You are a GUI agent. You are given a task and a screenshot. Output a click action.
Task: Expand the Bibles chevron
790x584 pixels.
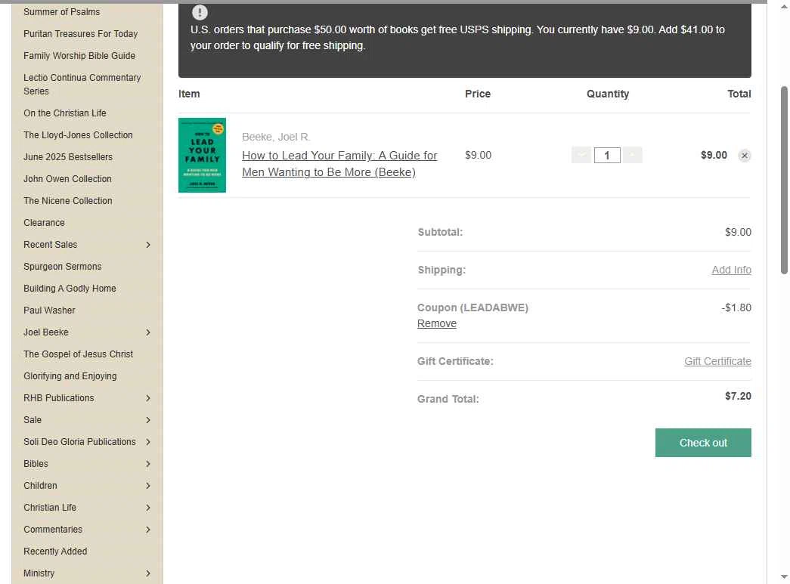(x=148, y=464)
